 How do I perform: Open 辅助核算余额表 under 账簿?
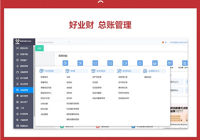point(73,119)
